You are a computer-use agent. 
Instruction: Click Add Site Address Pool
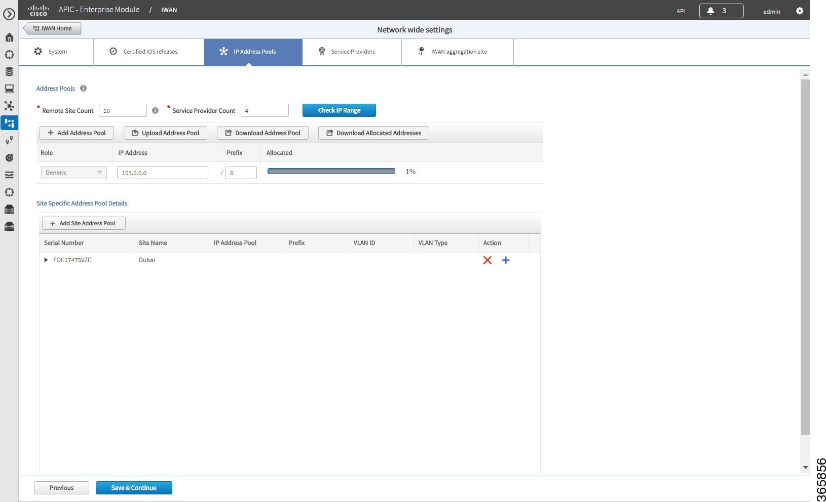click(84, 223)
